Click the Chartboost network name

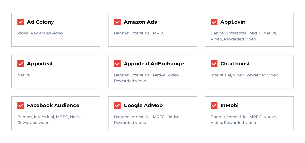235,64
